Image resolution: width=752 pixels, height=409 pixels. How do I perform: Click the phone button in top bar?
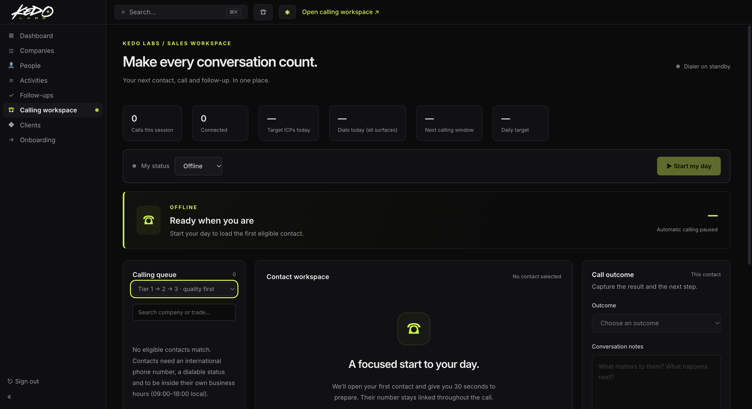263,12
